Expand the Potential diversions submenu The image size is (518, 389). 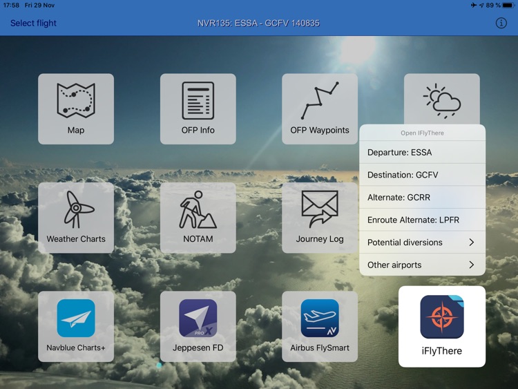pos(422,243)
